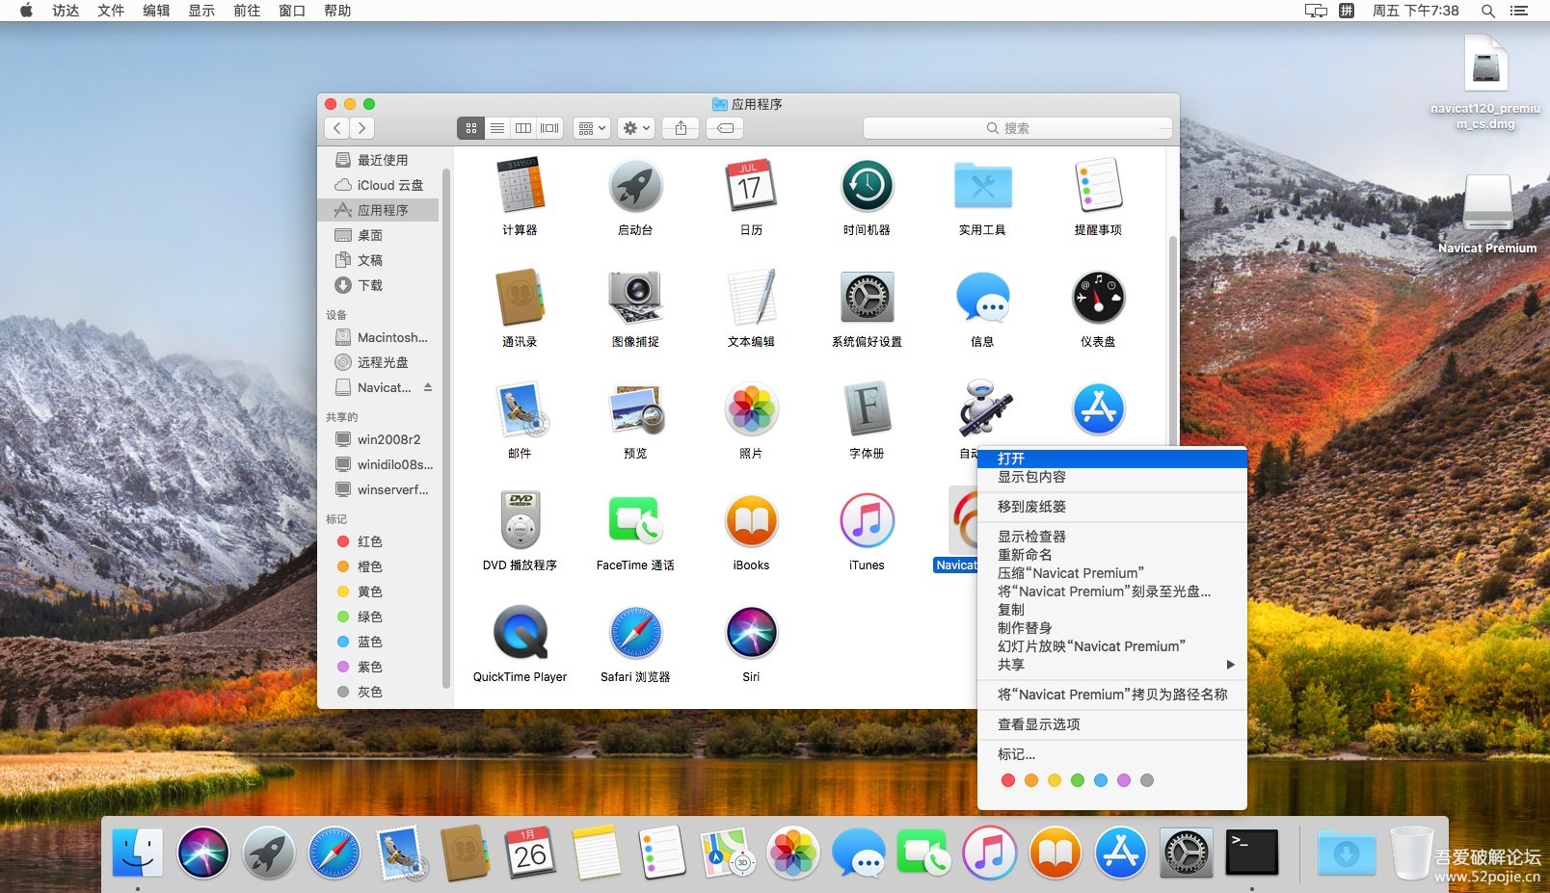Choose 显示包内容 from the context menu
The height and width of the screenshot is (893, 1550).
1112,477
